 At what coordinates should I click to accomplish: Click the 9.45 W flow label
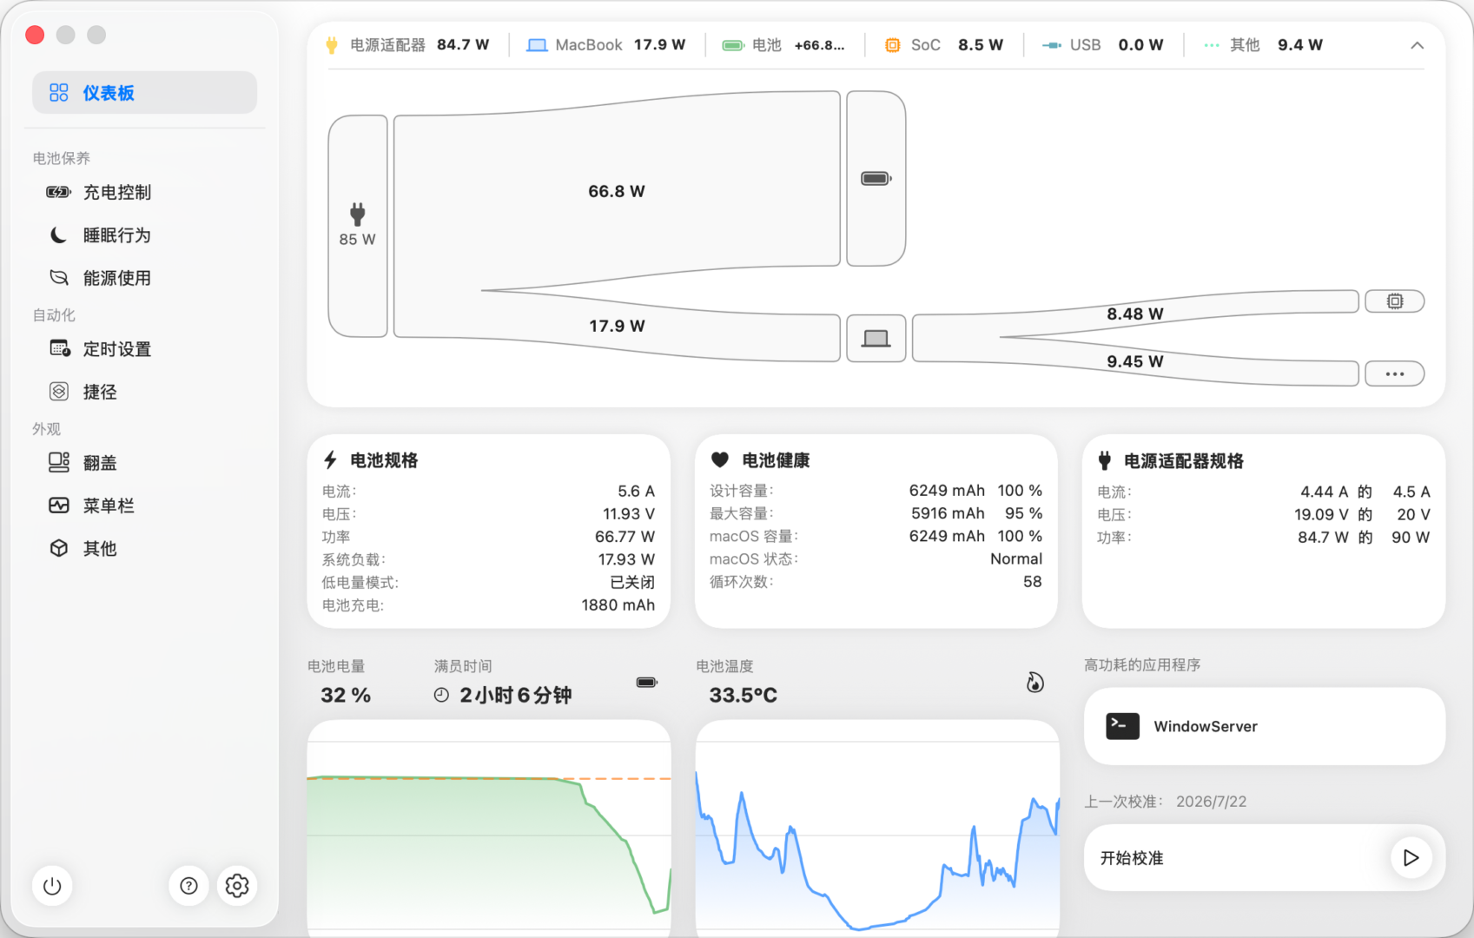point(1134,361)
